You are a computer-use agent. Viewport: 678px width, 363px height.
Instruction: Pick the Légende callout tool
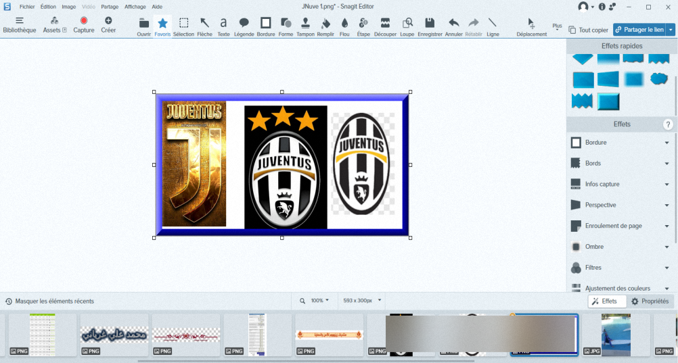tap(244, 27)
